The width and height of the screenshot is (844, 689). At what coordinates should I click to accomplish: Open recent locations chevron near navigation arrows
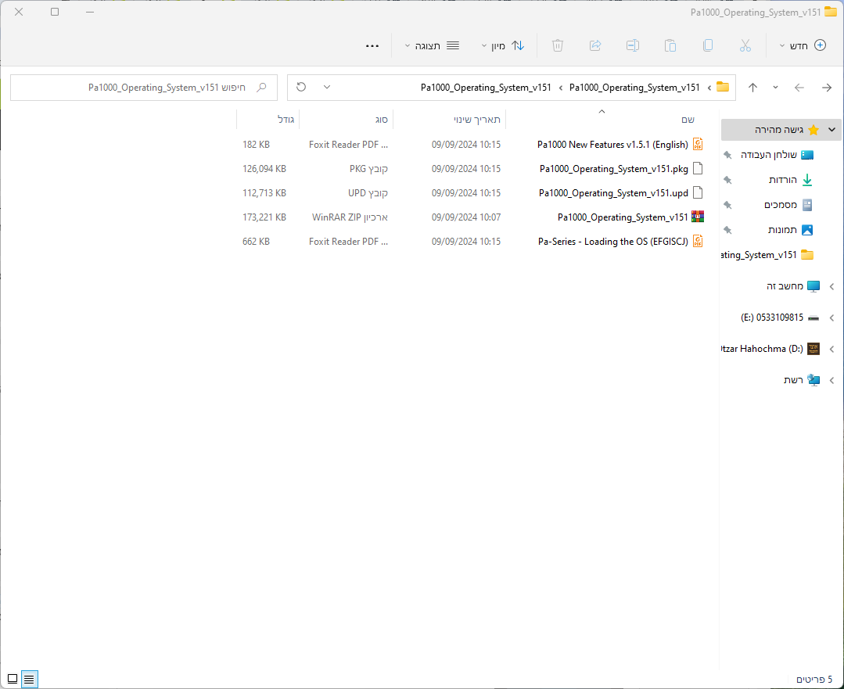776,88
